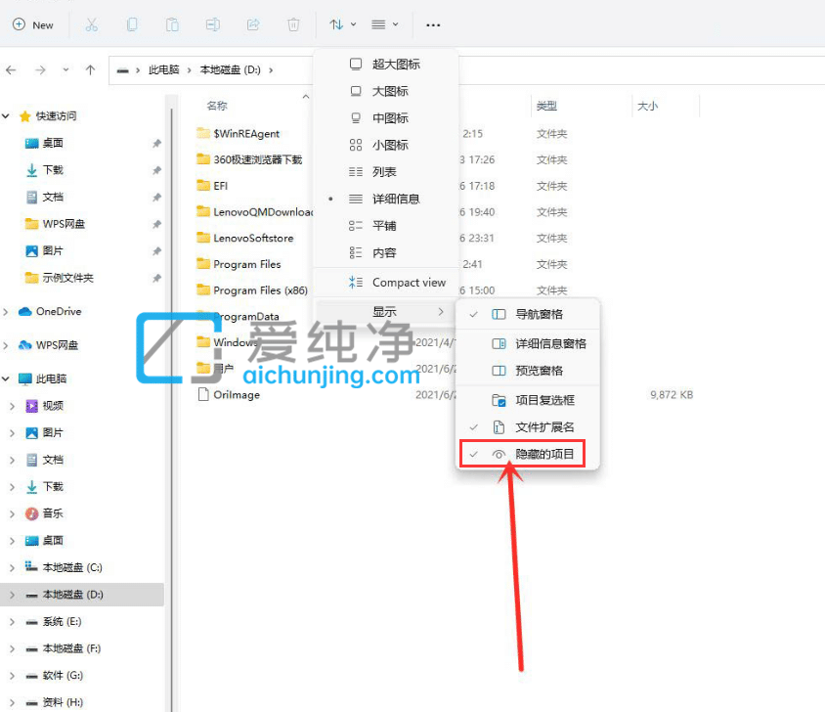Screen dimensions: 825x712
Task: Open the See more ellipsis menu
Action: 433,24
